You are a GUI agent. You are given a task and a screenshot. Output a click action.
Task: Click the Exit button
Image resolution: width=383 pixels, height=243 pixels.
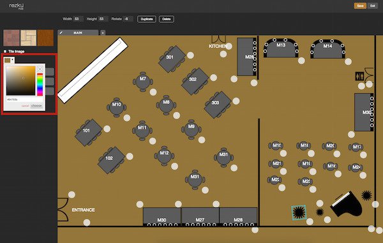pos(373,6)
